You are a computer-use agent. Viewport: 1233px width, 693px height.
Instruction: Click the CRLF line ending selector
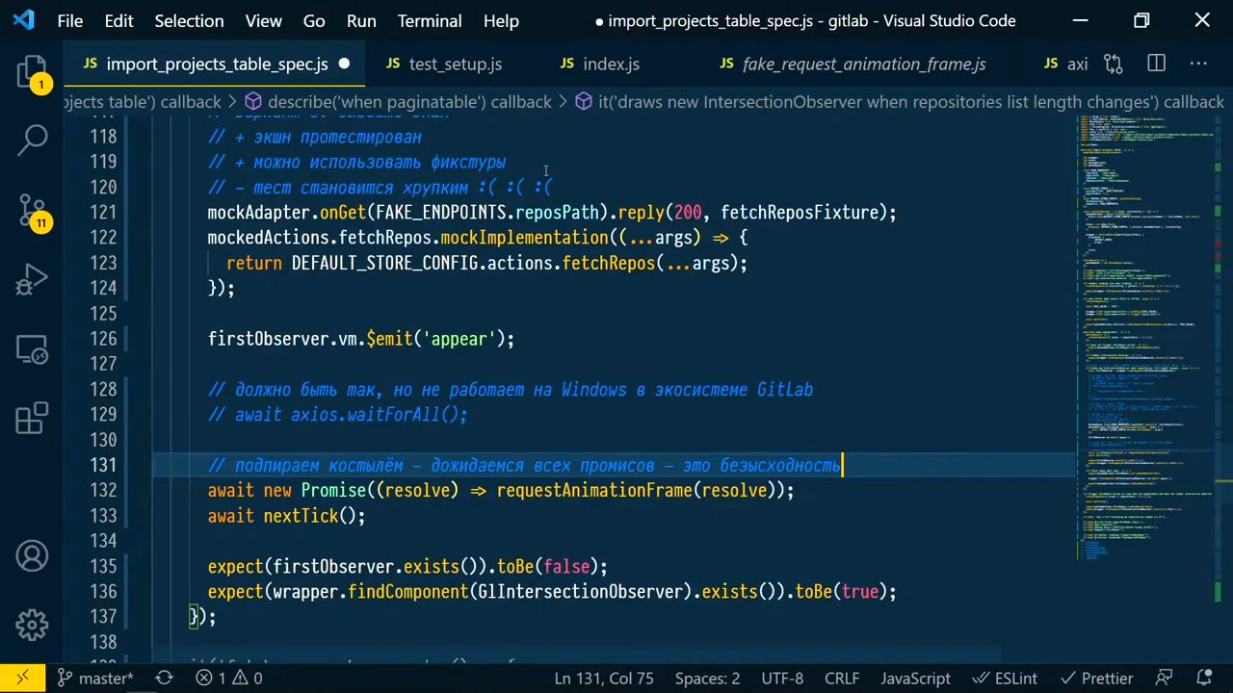(x=841, y=678)
